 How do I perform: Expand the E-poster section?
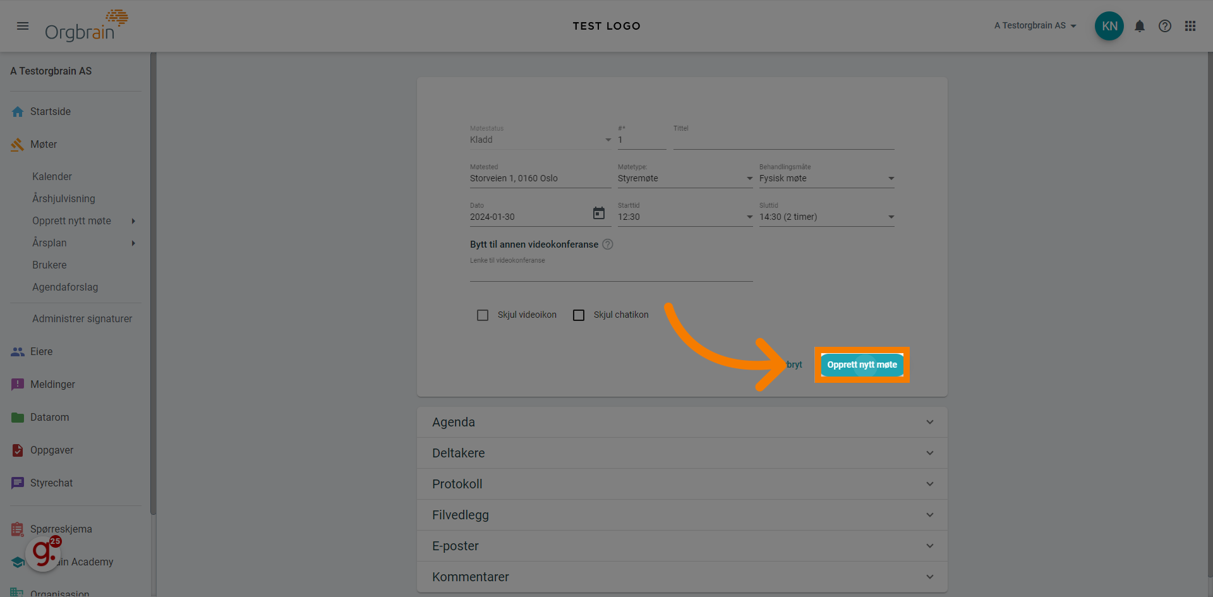(x=682, y=546)
